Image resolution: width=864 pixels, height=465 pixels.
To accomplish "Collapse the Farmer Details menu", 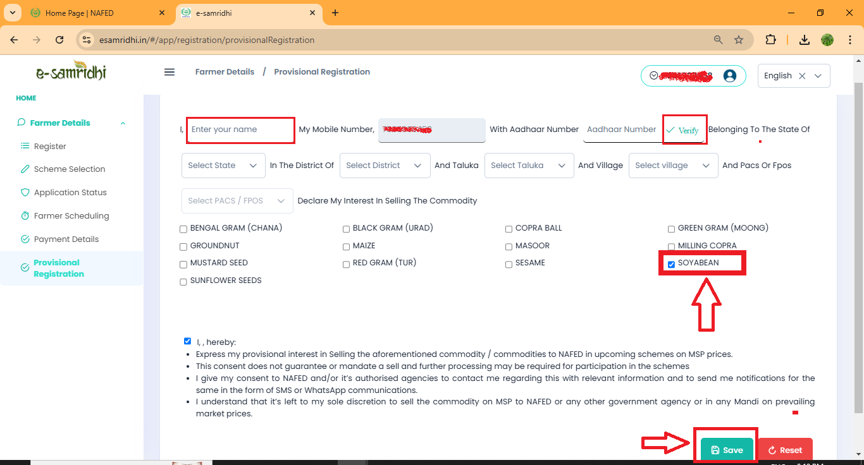I will [x=123, y=122].
